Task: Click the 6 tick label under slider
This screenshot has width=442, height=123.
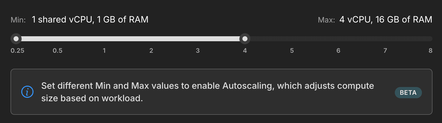Action: pyautogui.click(x=338, y=51)
